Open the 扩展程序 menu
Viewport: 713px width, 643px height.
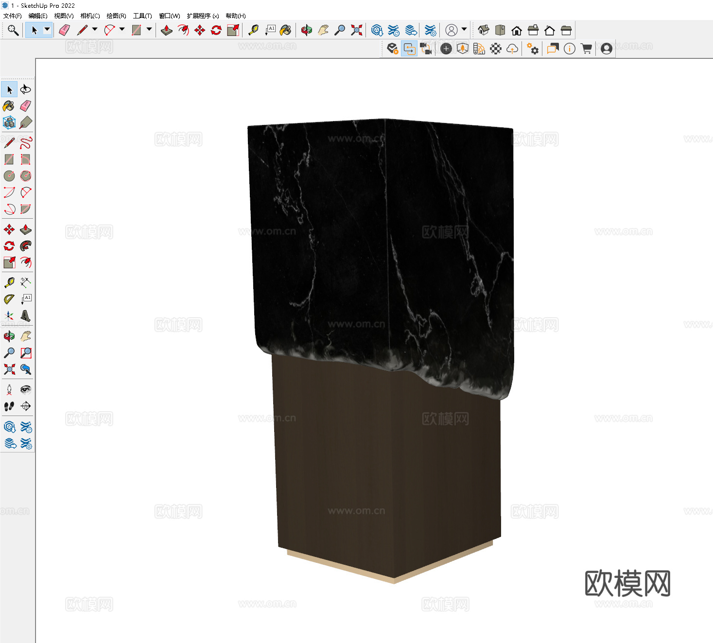click(x=203, y=16)
